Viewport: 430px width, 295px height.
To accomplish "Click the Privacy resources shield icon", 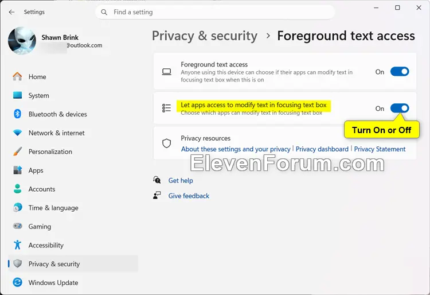I will 166,143.
